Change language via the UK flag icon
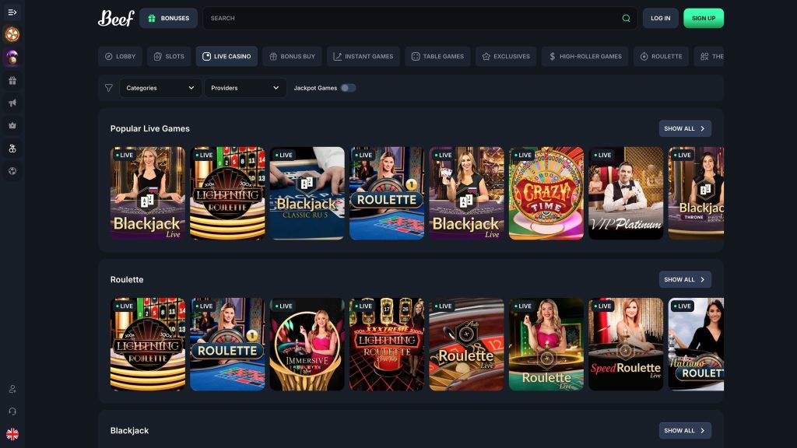The image size is (797, 448). coord(12,434)
